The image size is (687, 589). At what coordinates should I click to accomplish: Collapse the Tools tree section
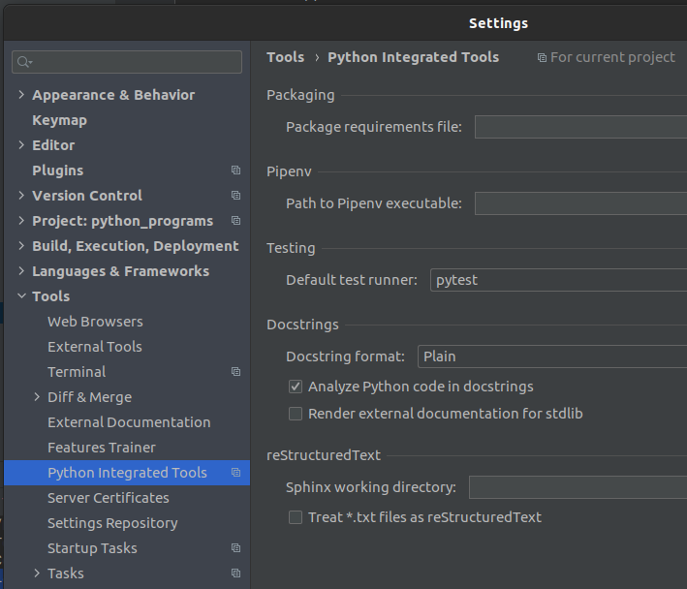(x=22, y=296)
